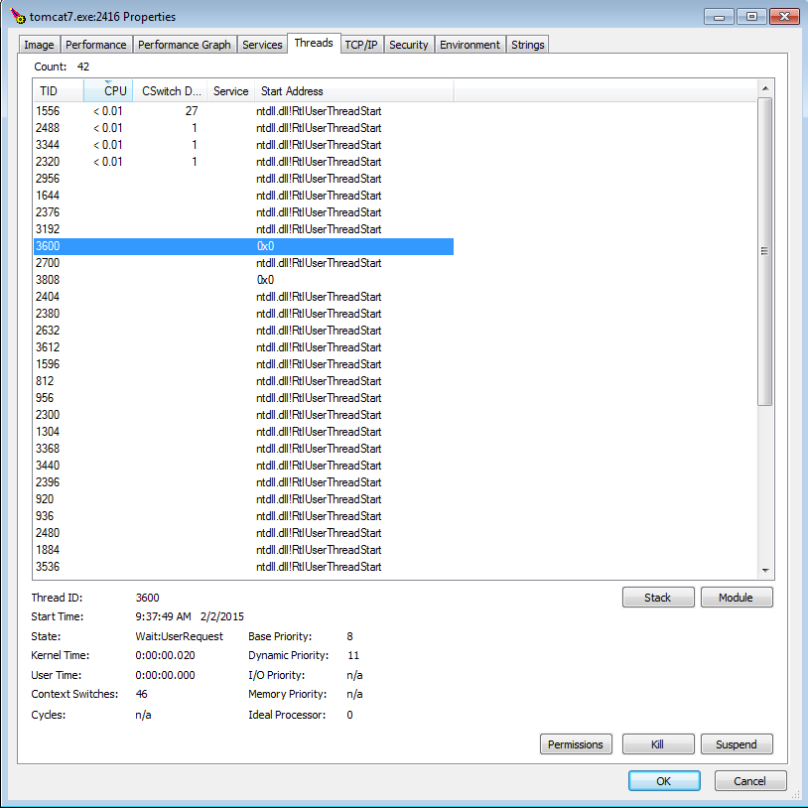The width and height of the screenshot is (808, 808).
Task: Select thread row 3808
Action: 243,280
